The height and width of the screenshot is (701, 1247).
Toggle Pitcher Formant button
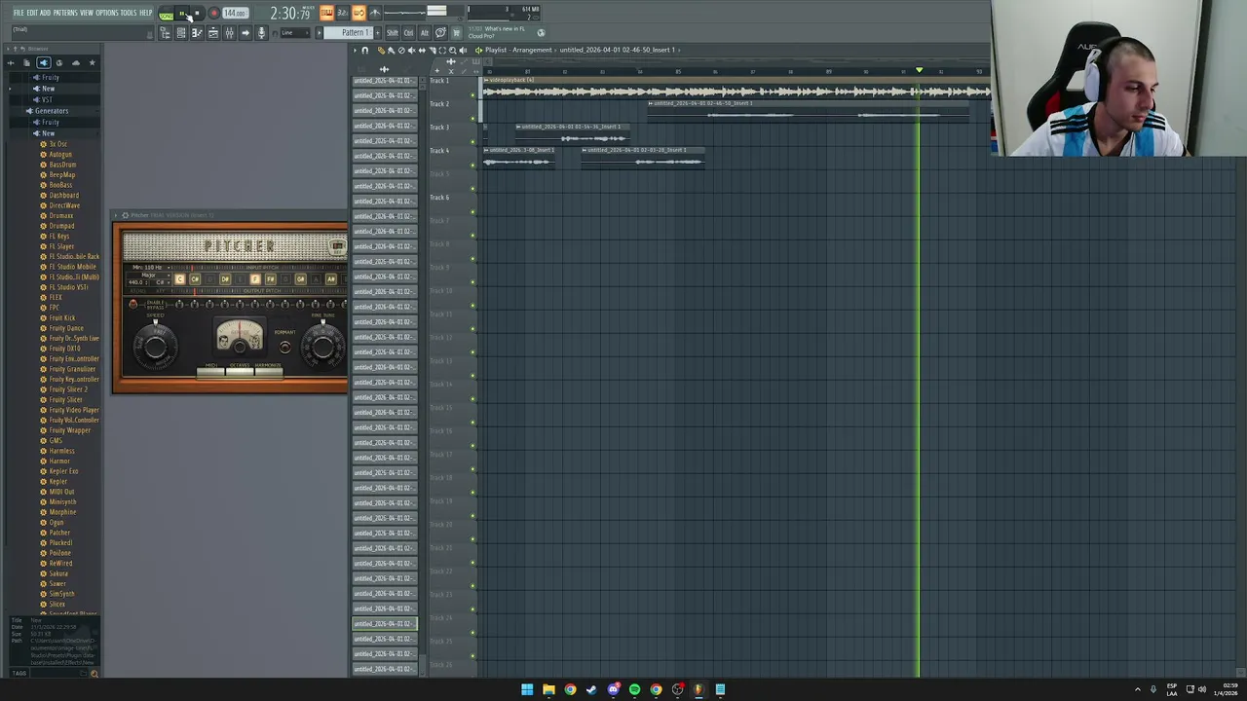[x=285, y=347]
